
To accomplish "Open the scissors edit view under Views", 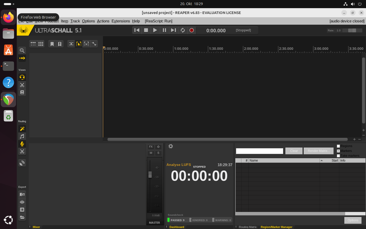I will click(22, 85).
